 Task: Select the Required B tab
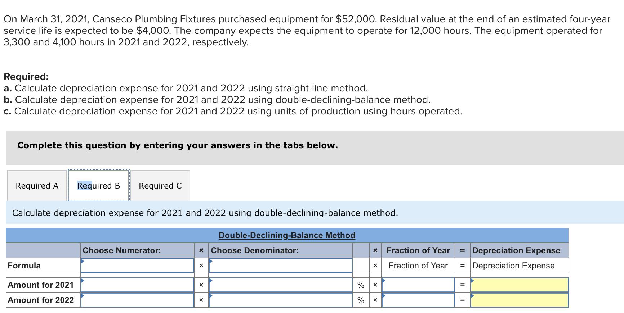click(98, 185)
